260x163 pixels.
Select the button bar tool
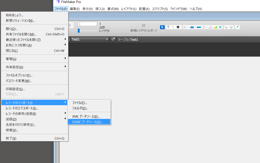199,27
